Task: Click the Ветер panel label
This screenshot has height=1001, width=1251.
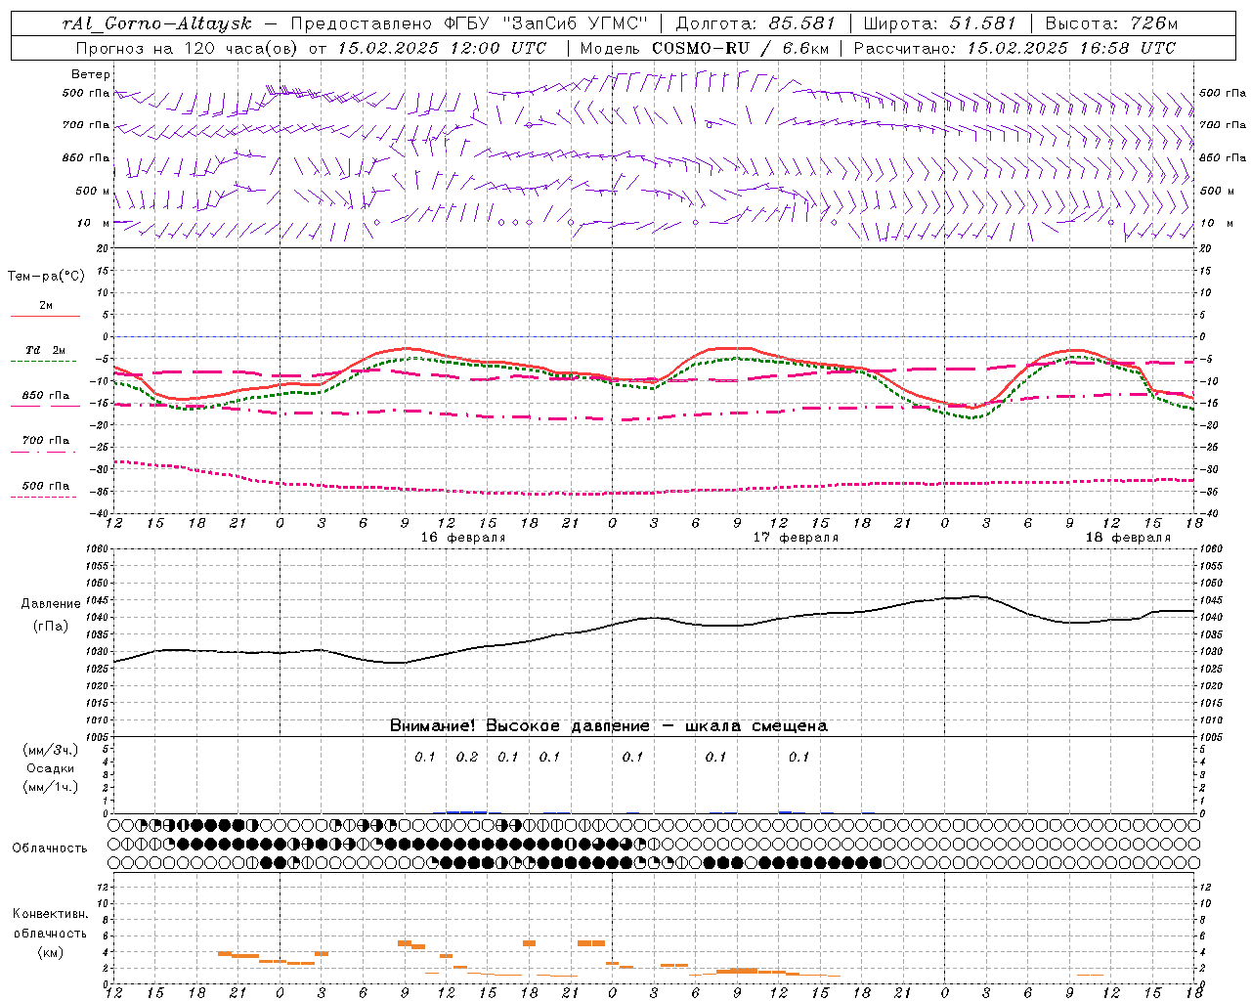Action: pyautogui.click(x=91, y=74)
